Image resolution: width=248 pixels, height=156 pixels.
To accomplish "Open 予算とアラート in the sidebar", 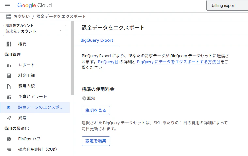I will [35, 97].
